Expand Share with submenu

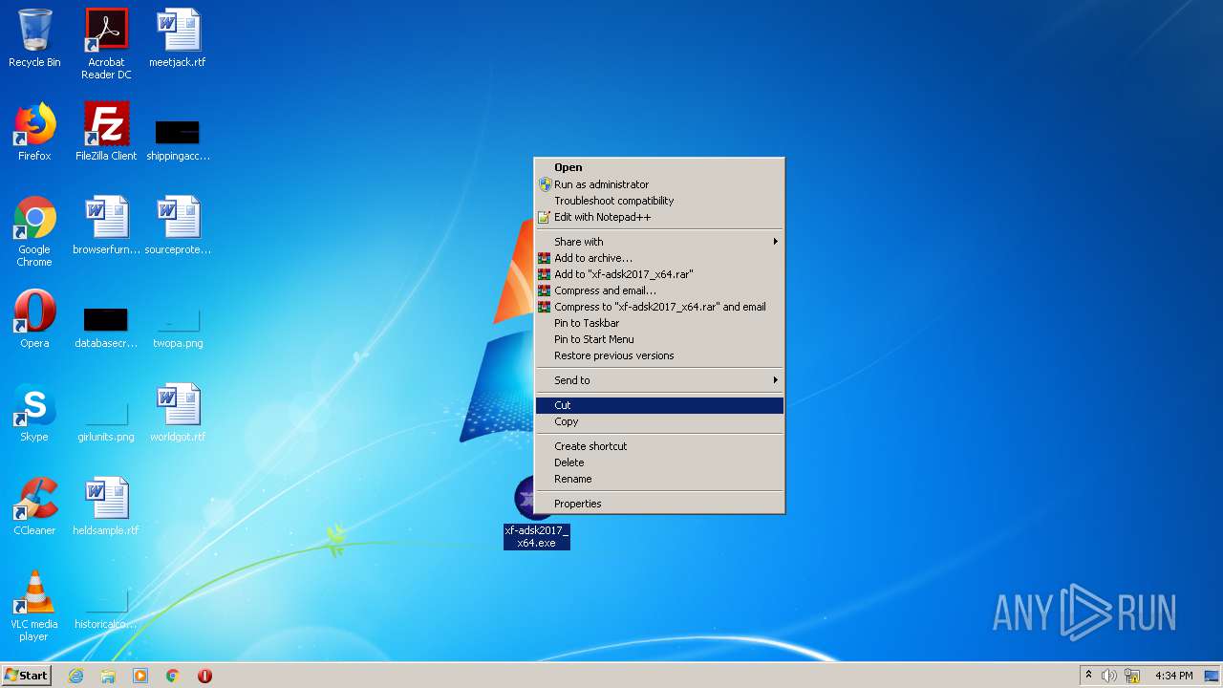(x=659, y=242)
